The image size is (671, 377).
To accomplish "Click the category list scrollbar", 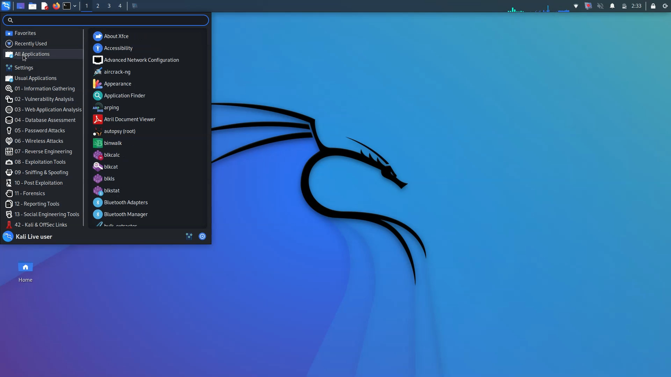I will (x=84, y=128).
